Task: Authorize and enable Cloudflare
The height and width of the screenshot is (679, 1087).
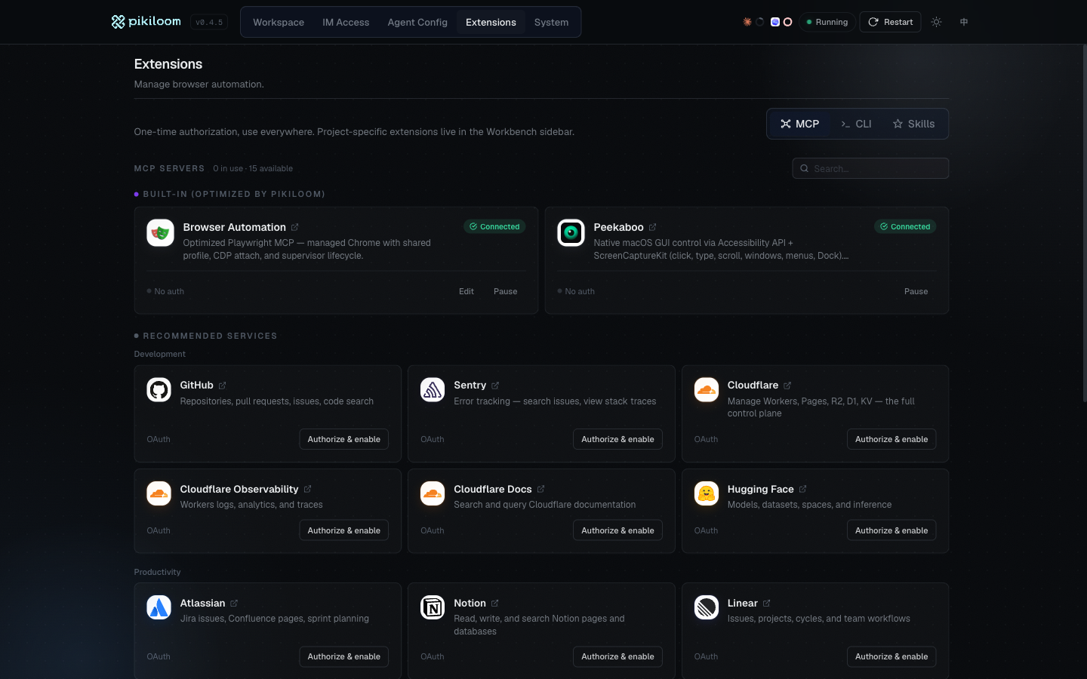Action: click(891, 439)
